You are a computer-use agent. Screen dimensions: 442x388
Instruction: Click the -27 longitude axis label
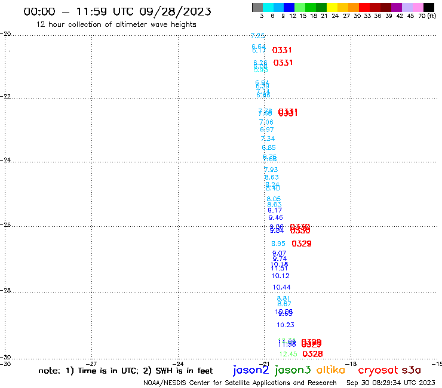[x=91, y=364]
